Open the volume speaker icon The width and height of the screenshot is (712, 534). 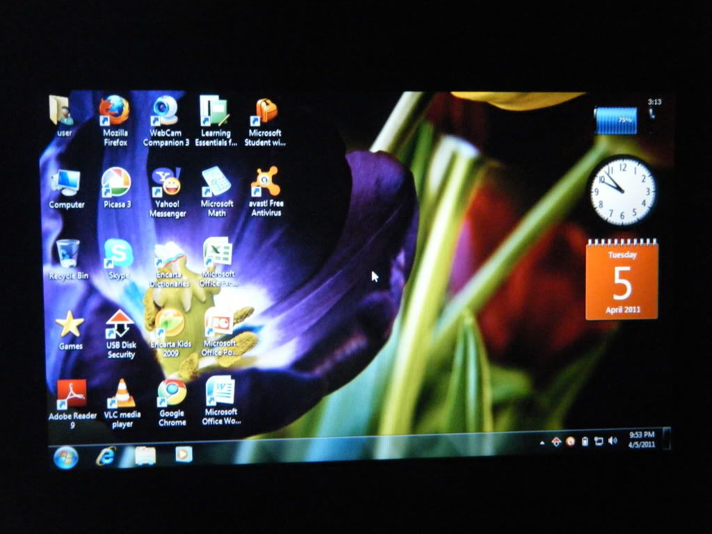613,440
